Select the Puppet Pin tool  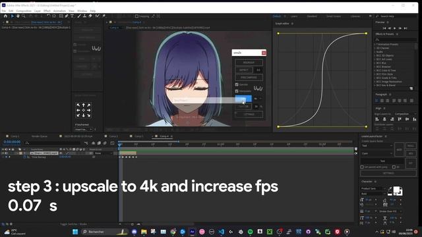click(104, 16)
